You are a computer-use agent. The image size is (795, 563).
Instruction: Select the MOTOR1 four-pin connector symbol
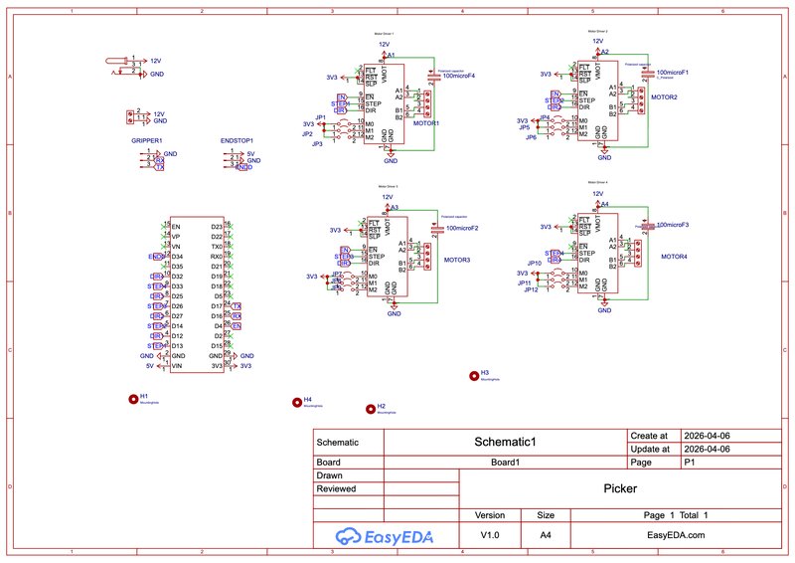[428, 103]
